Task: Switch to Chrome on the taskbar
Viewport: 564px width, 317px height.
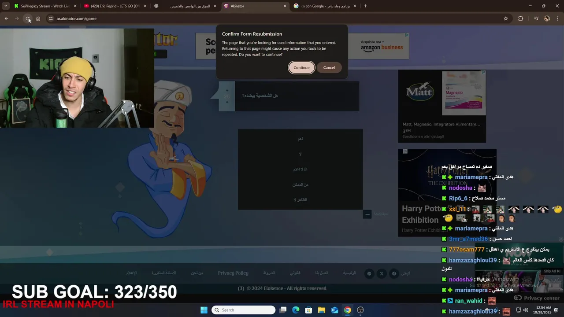Action: 348,310
